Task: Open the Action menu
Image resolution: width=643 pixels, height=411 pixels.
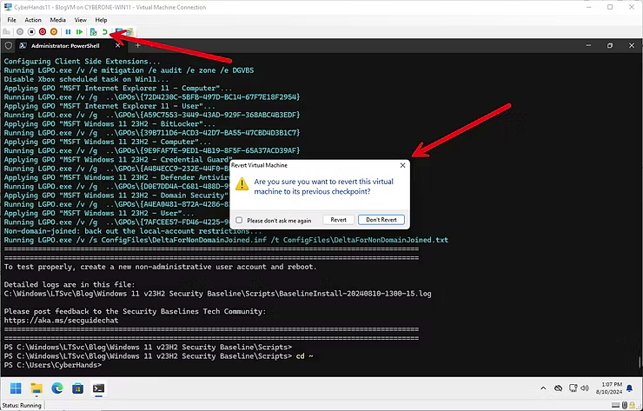Action: point(33,20)
